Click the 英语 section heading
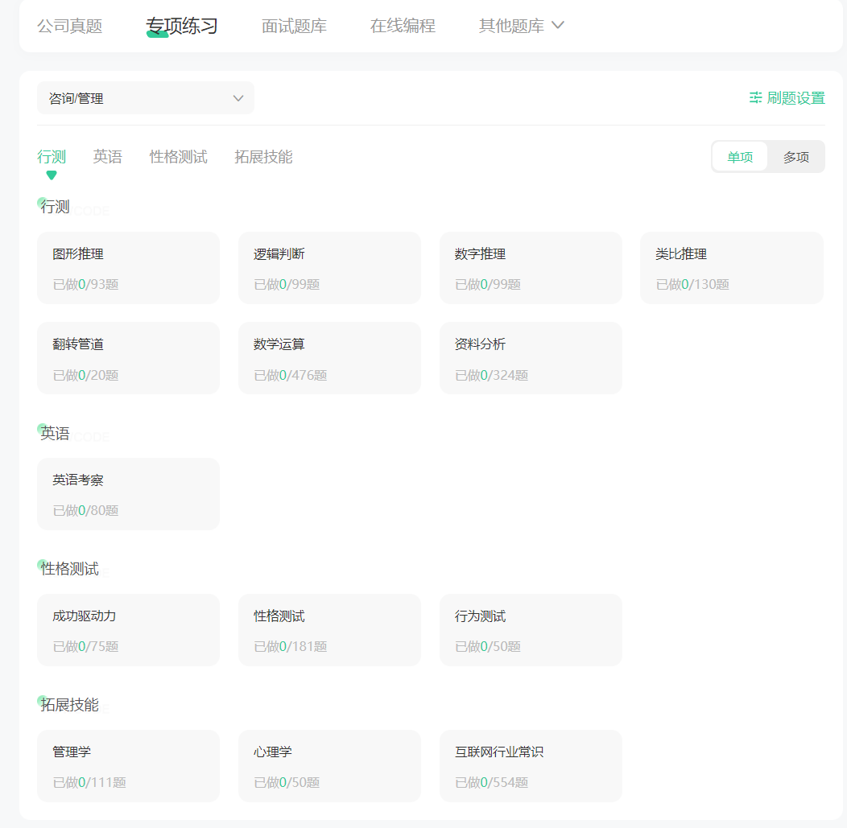This screenshot has height=828, width=847. 55,434
